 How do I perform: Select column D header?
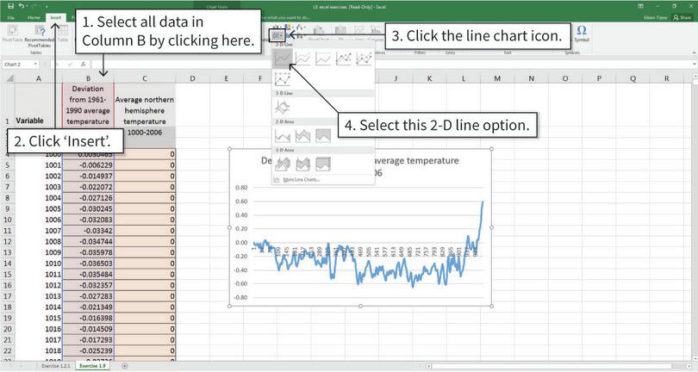coord(192,78)
